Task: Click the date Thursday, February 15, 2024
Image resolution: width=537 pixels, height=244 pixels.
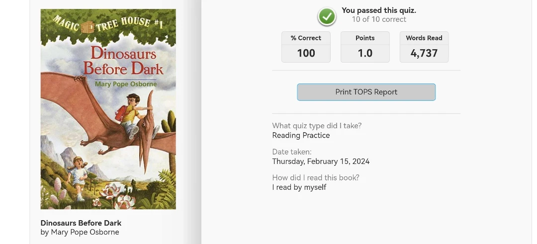Action: (321, 162)
